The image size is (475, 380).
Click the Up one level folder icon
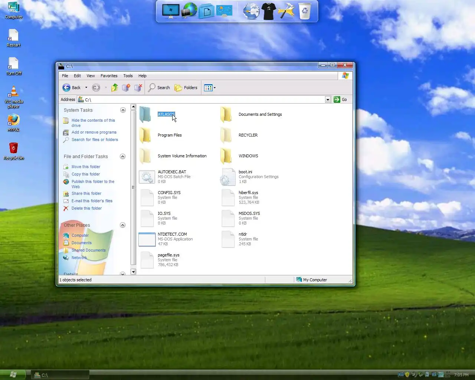pos(115,88)
